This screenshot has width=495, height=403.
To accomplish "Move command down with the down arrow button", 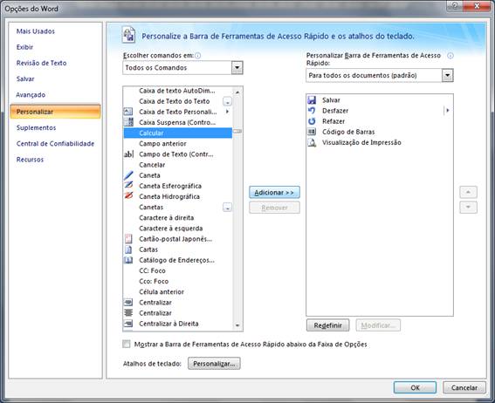I will click(468, 208).
